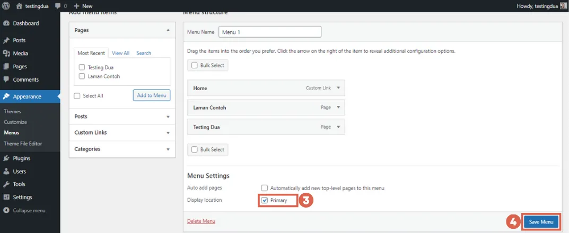Click the Auto add pages label
Image resolution: width=569 pixels, height=233 pixels.
(204, 187)
